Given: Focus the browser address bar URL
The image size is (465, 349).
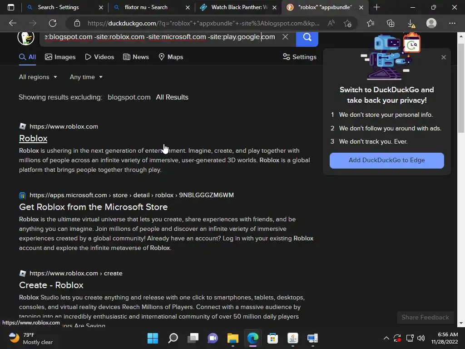Looking at the screenshot, I should (x=203, y=23).
